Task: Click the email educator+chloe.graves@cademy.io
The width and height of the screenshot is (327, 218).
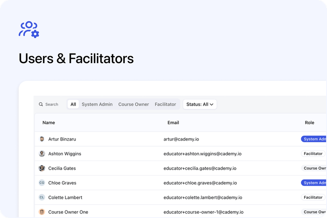Action: pyautogui.click(x=200, y=183)
